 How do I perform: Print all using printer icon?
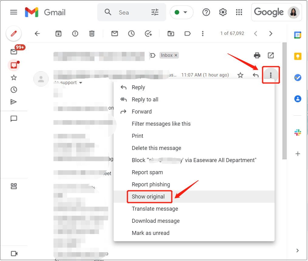[257, 55]
